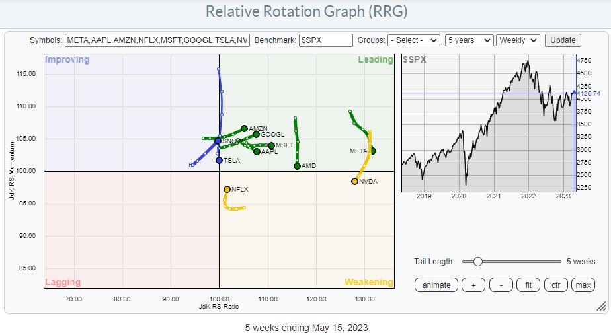Click the AAPL marker on the graph
This screenshot has height=335, width=611.
pos(257,151)
